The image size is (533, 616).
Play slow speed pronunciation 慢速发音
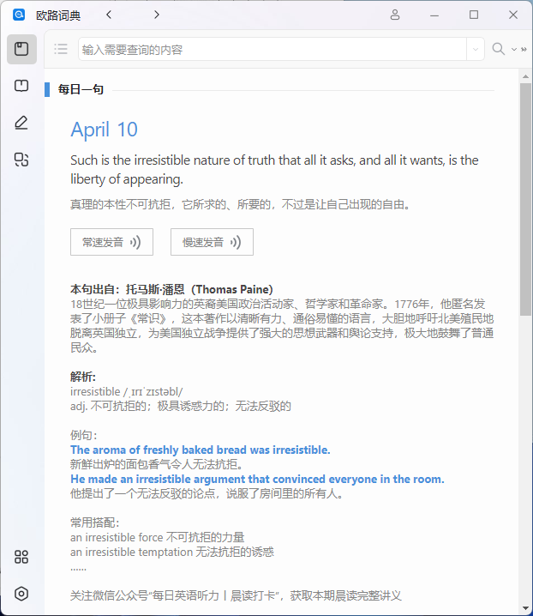click(x=212, y=242)
